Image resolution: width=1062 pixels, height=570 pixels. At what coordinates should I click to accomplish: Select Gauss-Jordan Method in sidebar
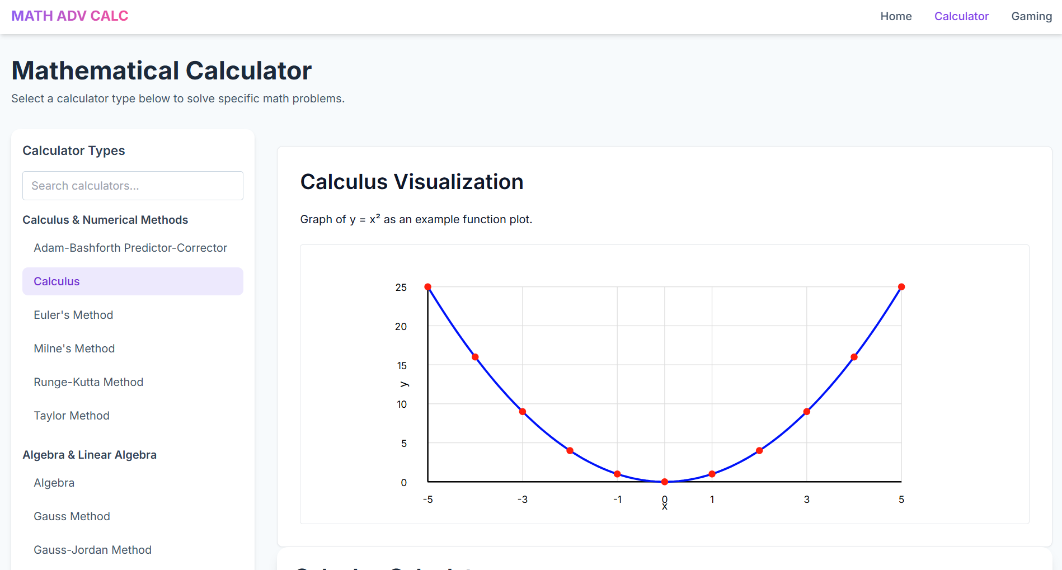(92, 550)
